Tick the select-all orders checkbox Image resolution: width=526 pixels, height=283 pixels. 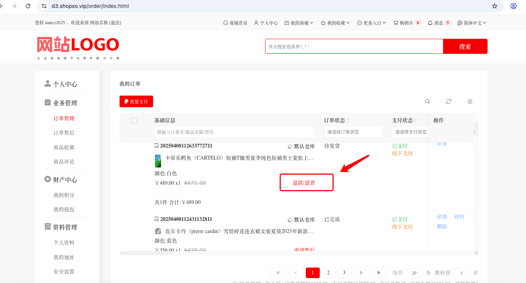[134, 120]
